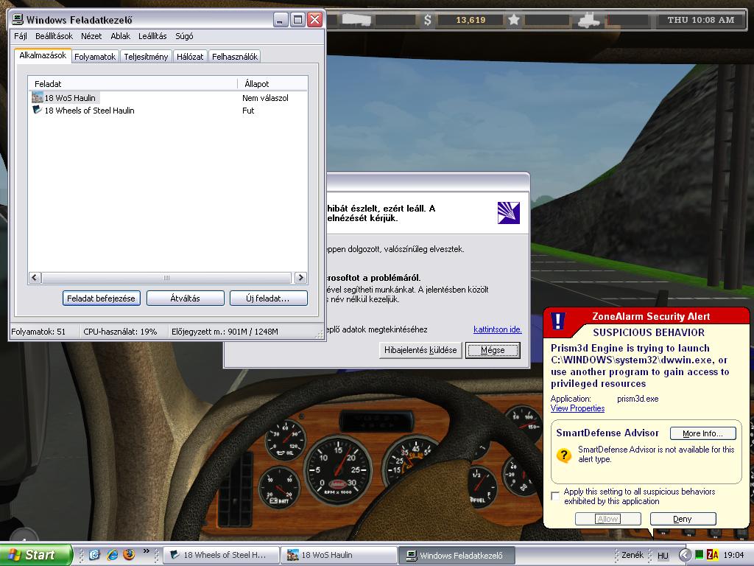Open the Beállítások menu
This screenshot has height=566, width=754.
(x=54, y=36)
